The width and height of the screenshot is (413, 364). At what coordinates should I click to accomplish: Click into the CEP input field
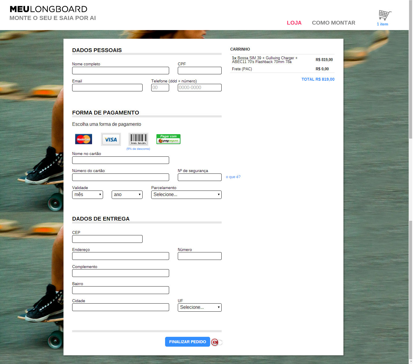(107, 239)
